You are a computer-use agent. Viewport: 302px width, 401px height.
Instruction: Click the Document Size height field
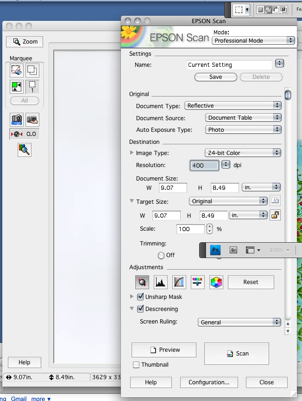(x=225, y=188)
